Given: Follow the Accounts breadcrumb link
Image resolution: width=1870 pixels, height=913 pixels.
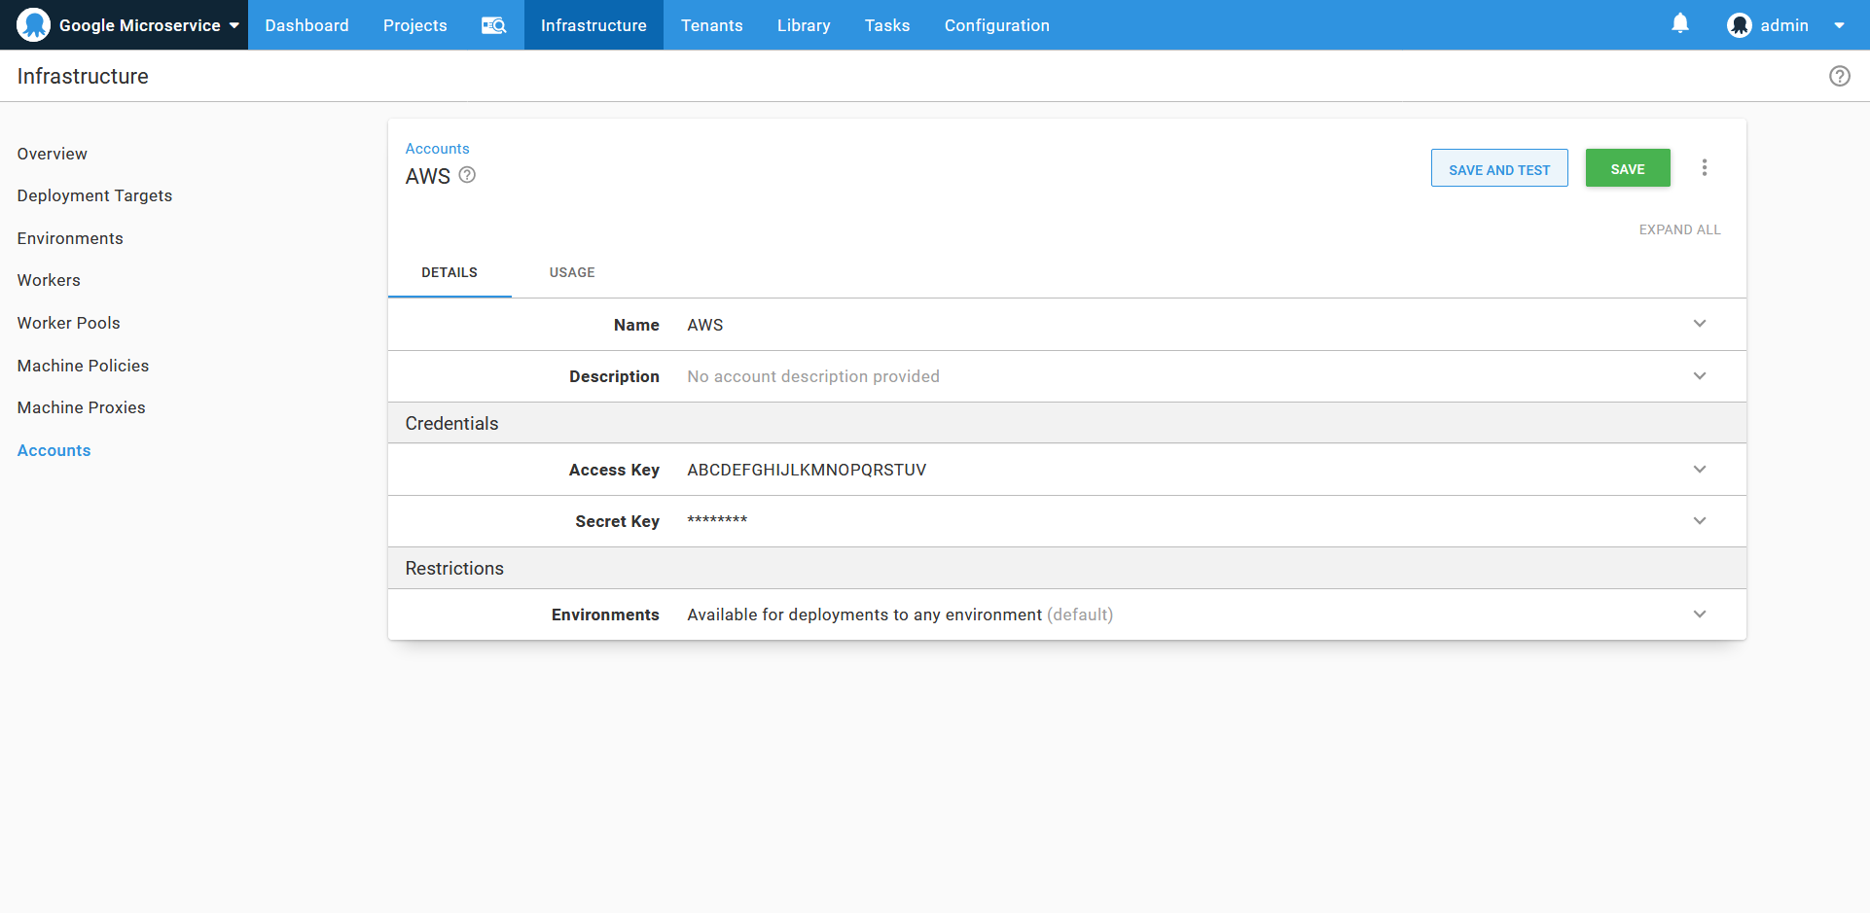Looking at the screenshot, I should (436, 148).
